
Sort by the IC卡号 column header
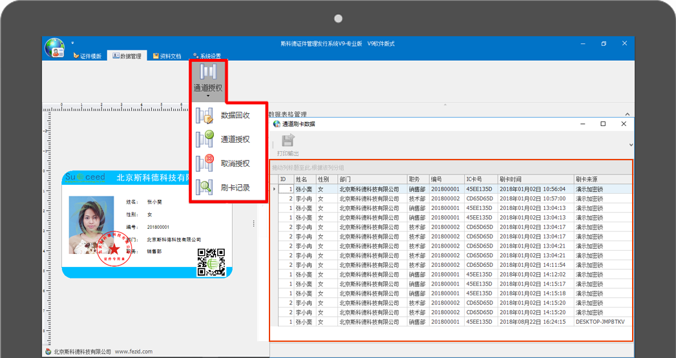click(481, 179)
